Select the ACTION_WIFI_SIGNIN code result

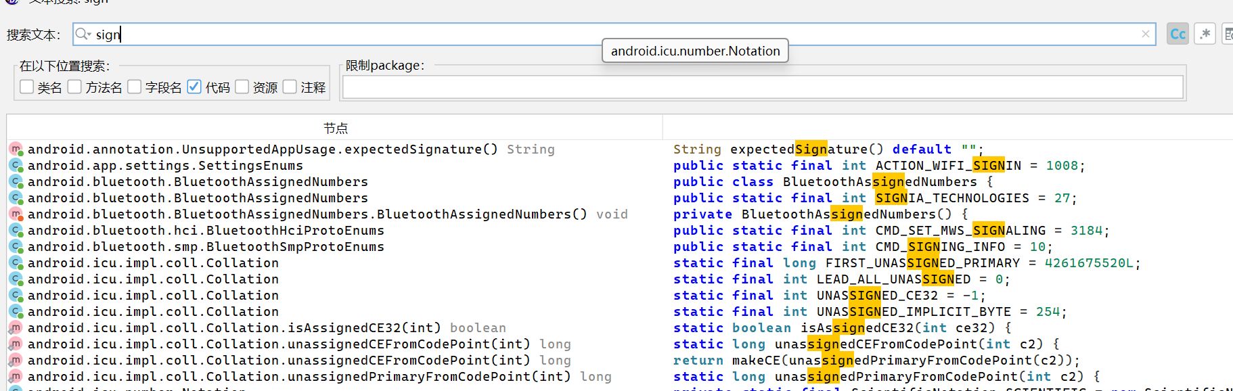(878, 166)
